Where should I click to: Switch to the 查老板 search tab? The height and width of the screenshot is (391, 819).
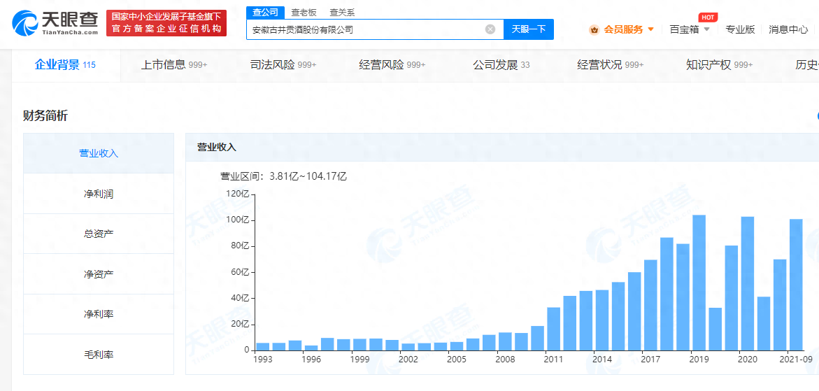coord(305,13)
